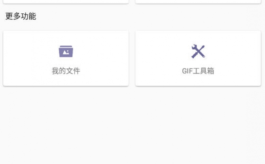Select the purple picture folder icon
Screen dimensions: 265x164
pyautogui.click(x=66, y=51)
